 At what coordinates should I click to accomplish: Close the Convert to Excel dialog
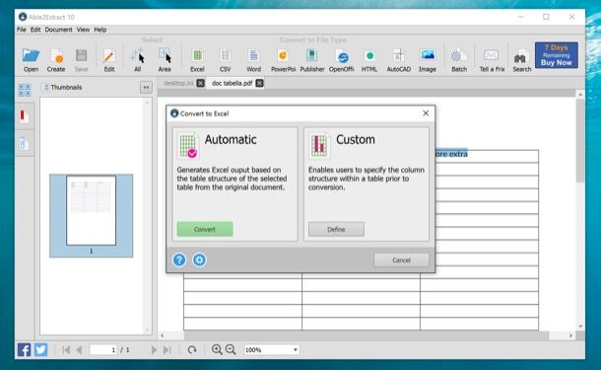(x=426, y=113)
